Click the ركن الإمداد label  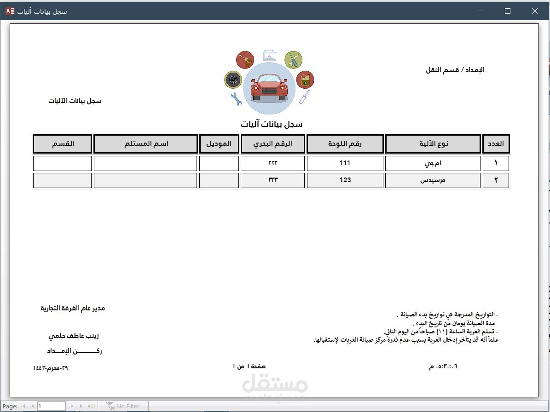click(75, 351)
